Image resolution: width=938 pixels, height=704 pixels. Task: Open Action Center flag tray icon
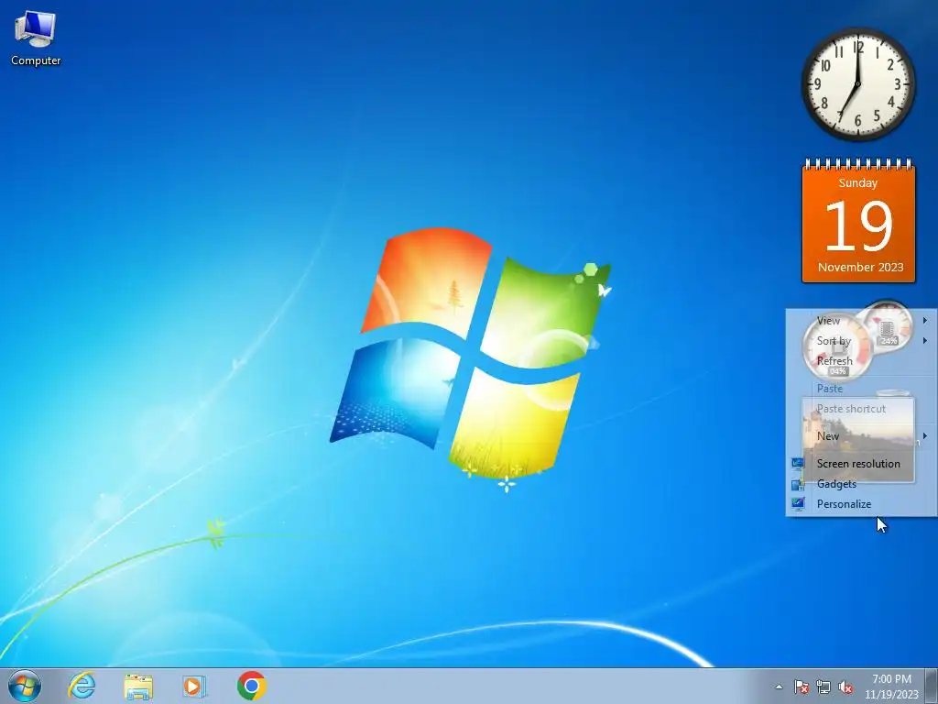pyautogui.click(x=801, y=687)
